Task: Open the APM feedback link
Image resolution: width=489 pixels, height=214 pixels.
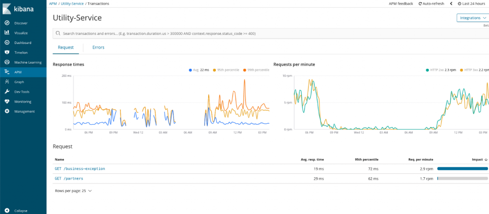Action: point(401,4)
